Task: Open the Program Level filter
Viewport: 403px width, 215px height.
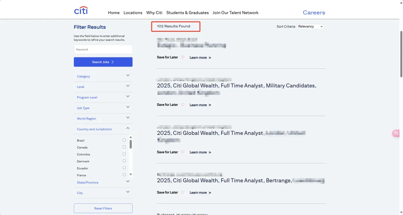Action: tap(103, 97)
